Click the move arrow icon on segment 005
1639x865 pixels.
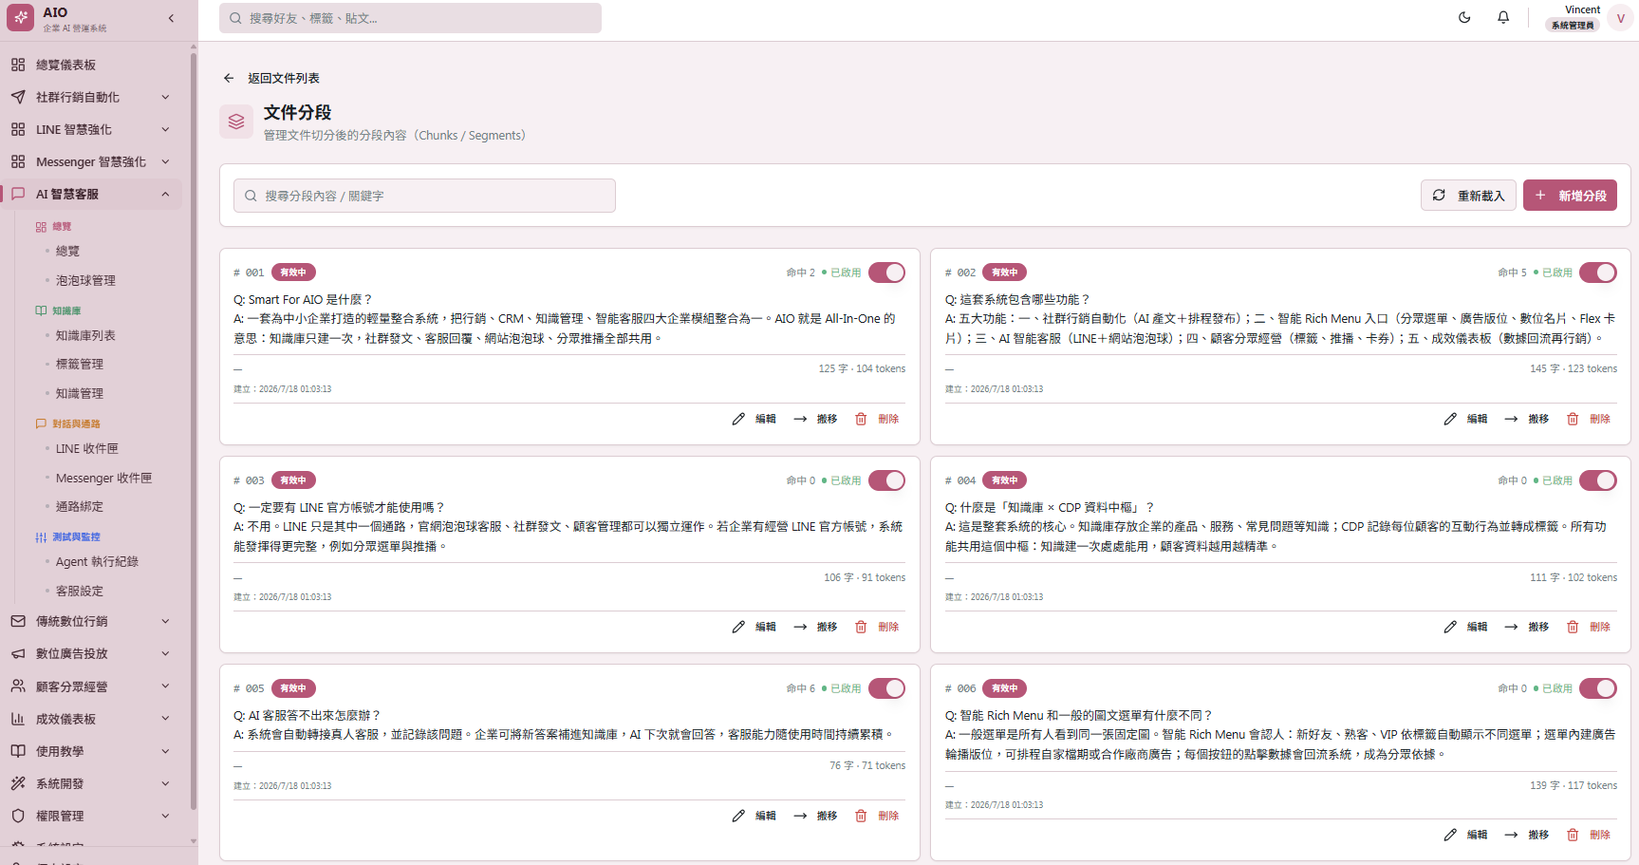click(x=800, y=816)
